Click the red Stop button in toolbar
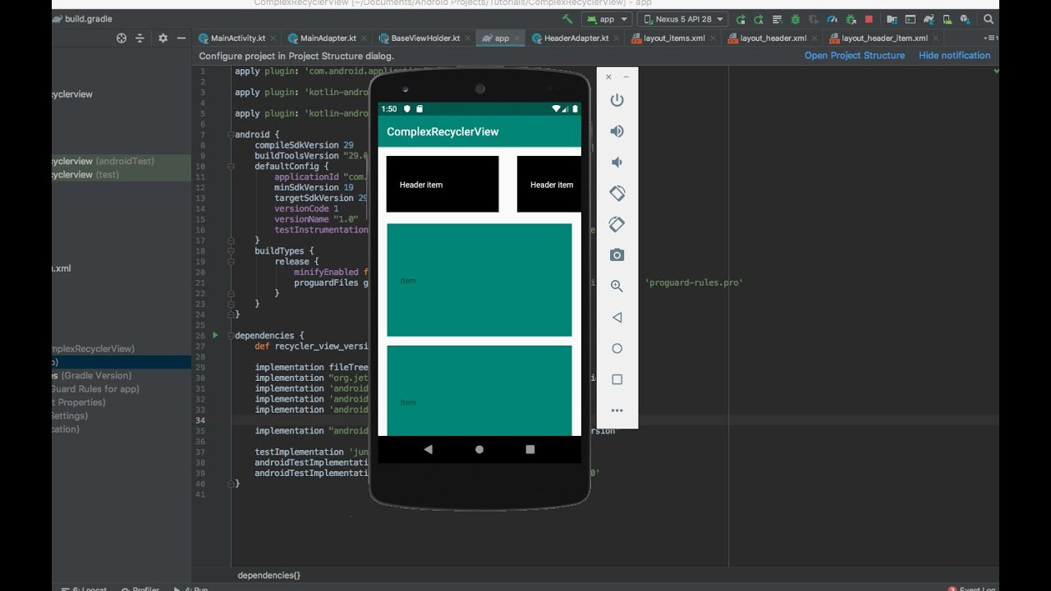The height and width of the screenshot is (591, 1051). pyautogui.click(x=869, y=19)
